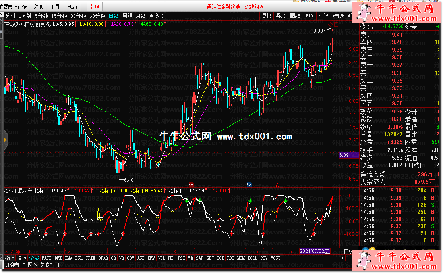Click the 开弹幕 button
Viewport: 443px width, 273px height.
point(12,265)
